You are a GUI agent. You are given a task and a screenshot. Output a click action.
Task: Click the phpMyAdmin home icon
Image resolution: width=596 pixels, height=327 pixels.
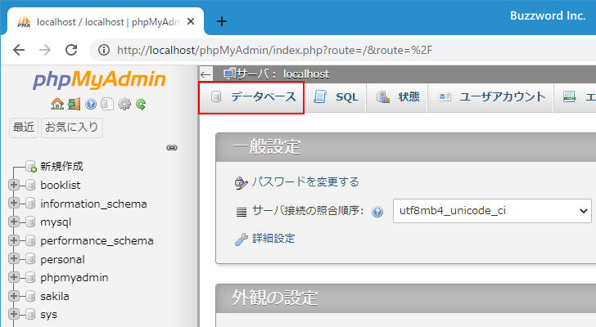coord(56,104)
